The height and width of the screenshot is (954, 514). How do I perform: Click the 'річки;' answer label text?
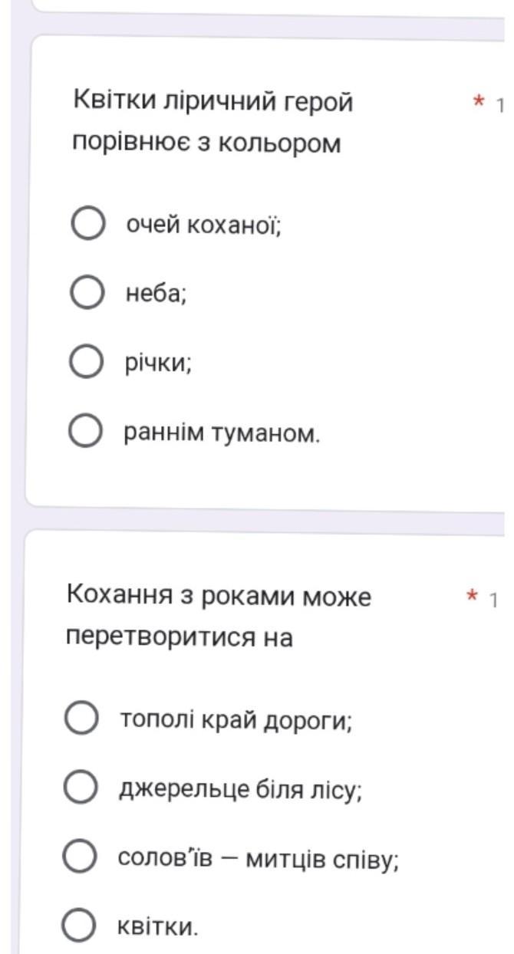pyautogui.click(x=159, y=364)
